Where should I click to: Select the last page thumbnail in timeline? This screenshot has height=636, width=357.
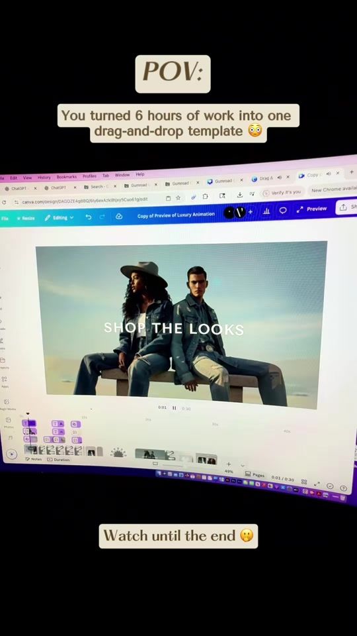[206, 458]
